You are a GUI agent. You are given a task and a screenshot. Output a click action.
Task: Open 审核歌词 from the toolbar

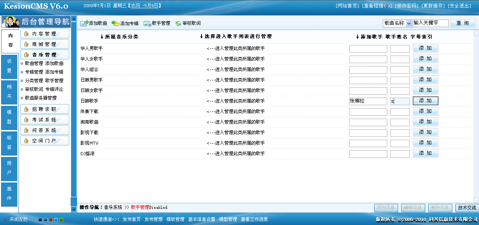[187, 23]
